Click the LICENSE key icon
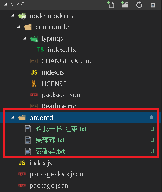Image resolution: width=162 pixels, height=192 pixels. 34,84
